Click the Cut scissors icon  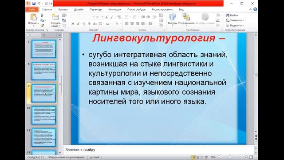coord(42,16)
